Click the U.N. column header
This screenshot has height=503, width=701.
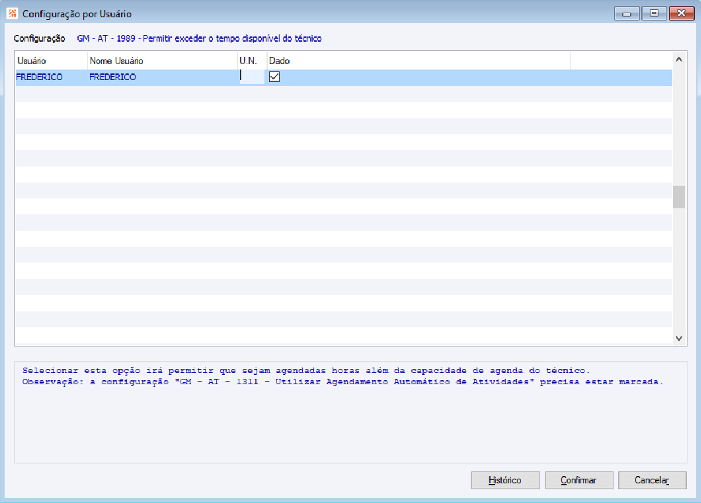(x=252, y=61)
